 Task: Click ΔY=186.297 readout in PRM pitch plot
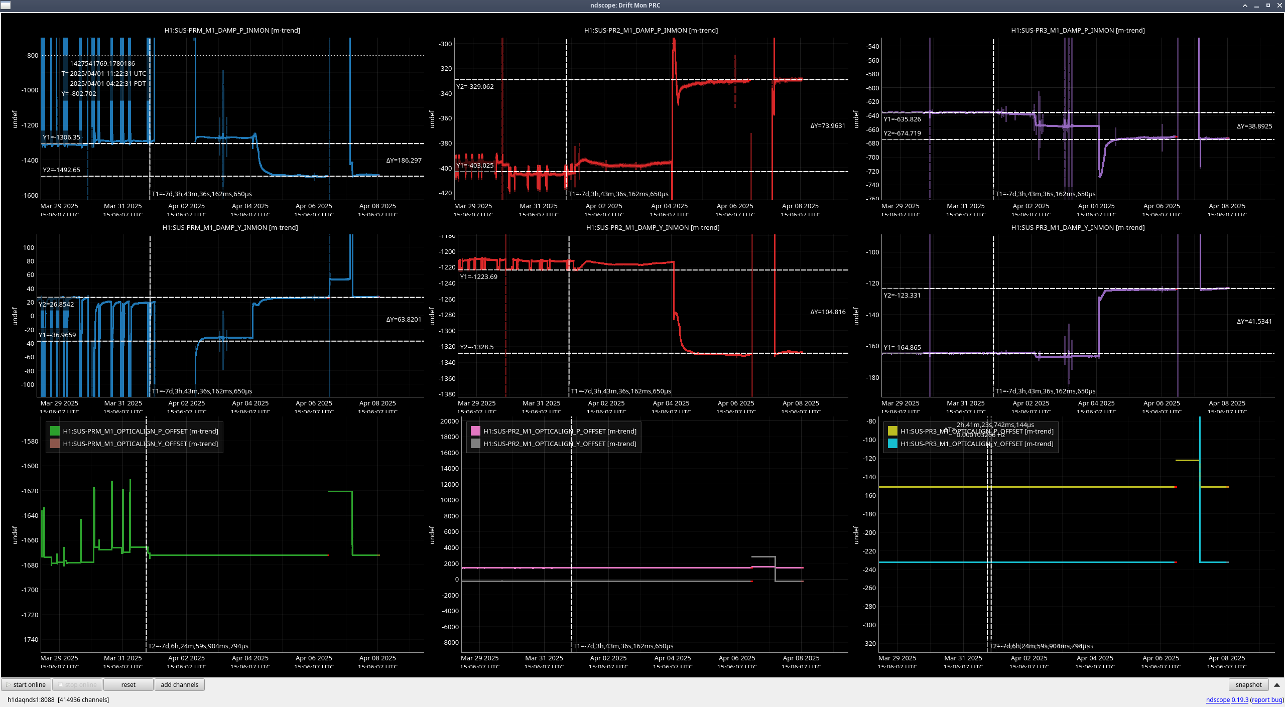404,160
